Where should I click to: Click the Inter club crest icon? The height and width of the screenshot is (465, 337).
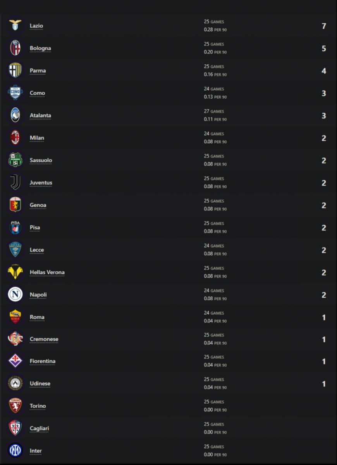[15, 451]
